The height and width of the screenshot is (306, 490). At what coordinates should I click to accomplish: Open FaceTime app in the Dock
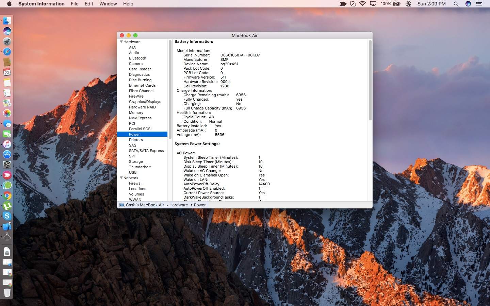click(x=7, y=134)
